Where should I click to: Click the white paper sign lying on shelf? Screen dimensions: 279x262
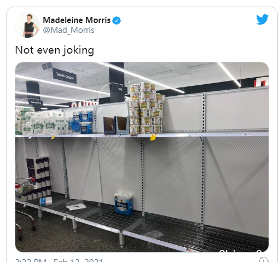click(x=76, y=207)
